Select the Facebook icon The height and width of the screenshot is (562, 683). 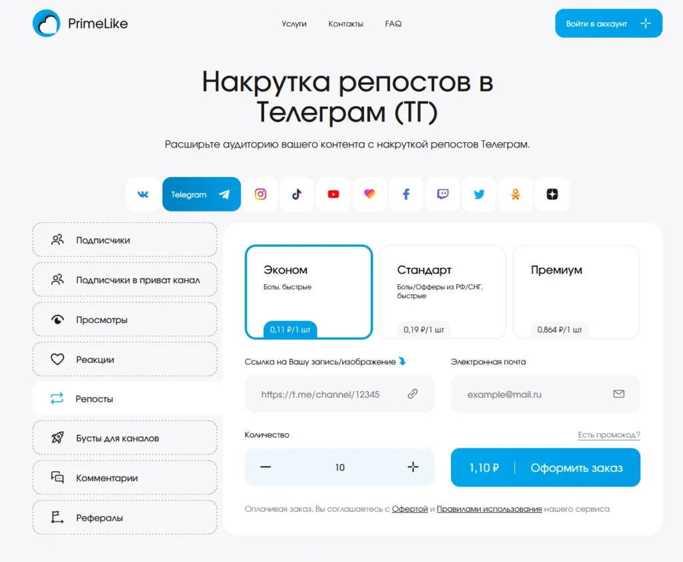click(406, 194)
